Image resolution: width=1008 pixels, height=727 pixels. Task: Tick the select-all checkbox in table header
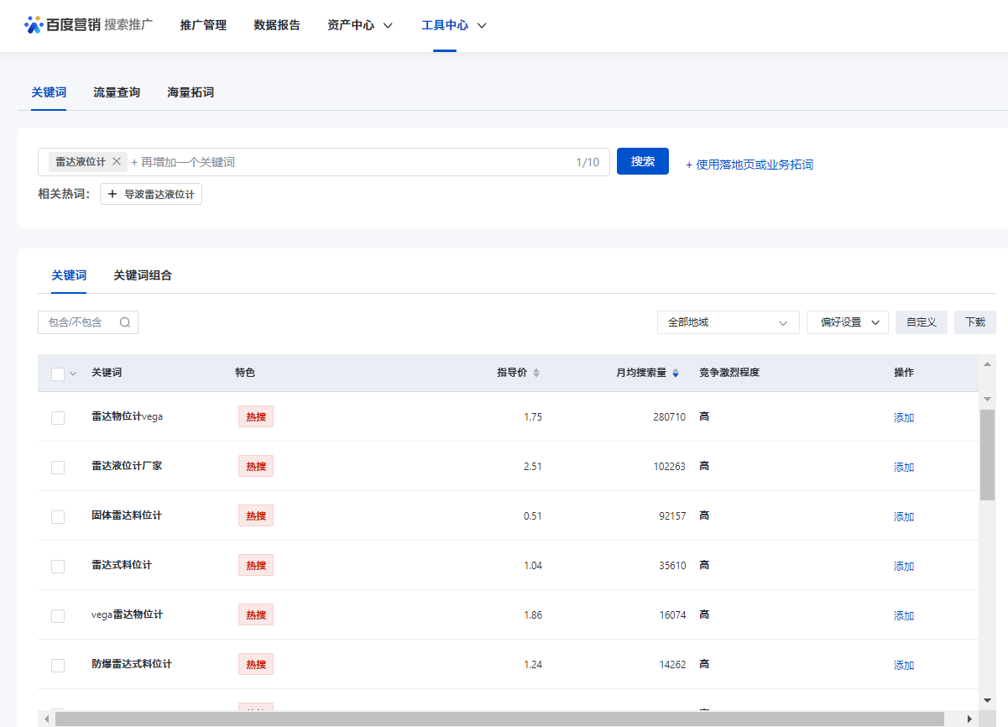tap(58, 374)
